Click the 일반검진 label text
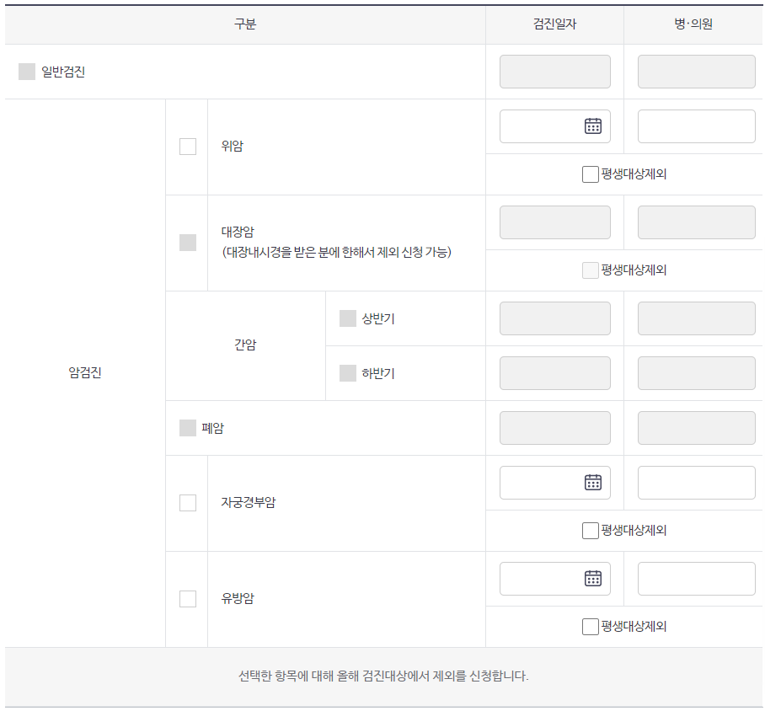Screen dimensions: 765x711 [x=63, y=72]
